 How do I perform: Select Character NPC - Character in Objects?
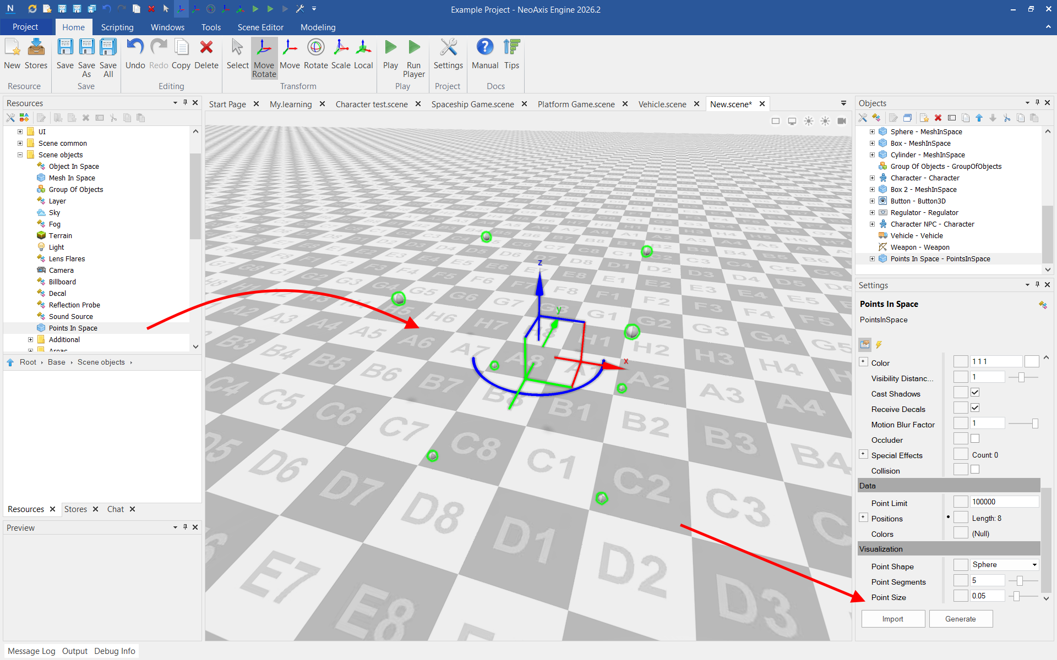(x=932, y=224)
